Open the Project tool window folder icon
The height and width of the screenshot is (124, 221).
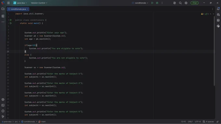point(3,9)
